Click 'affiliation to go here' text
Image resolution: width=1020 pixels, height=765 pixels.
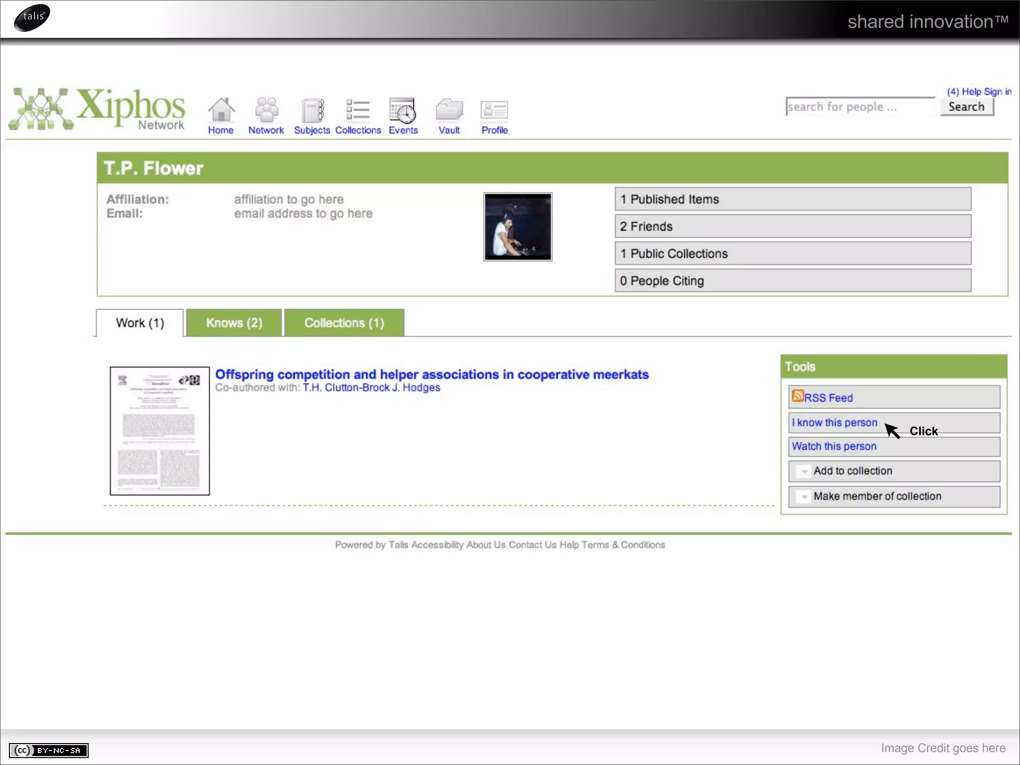[289, 199]
